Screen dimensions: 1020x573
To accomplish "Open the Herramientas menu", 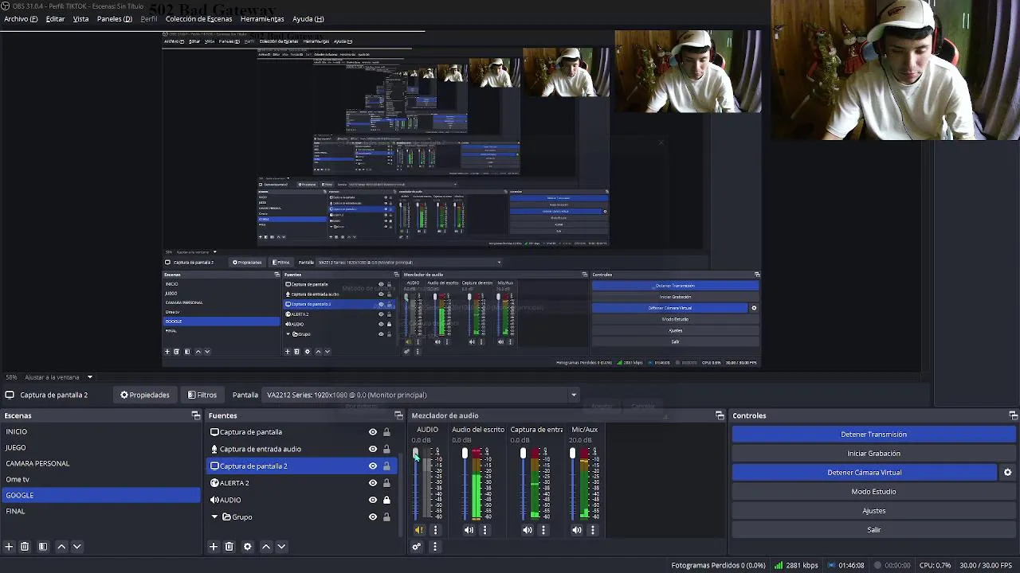I will coord(262,19).
